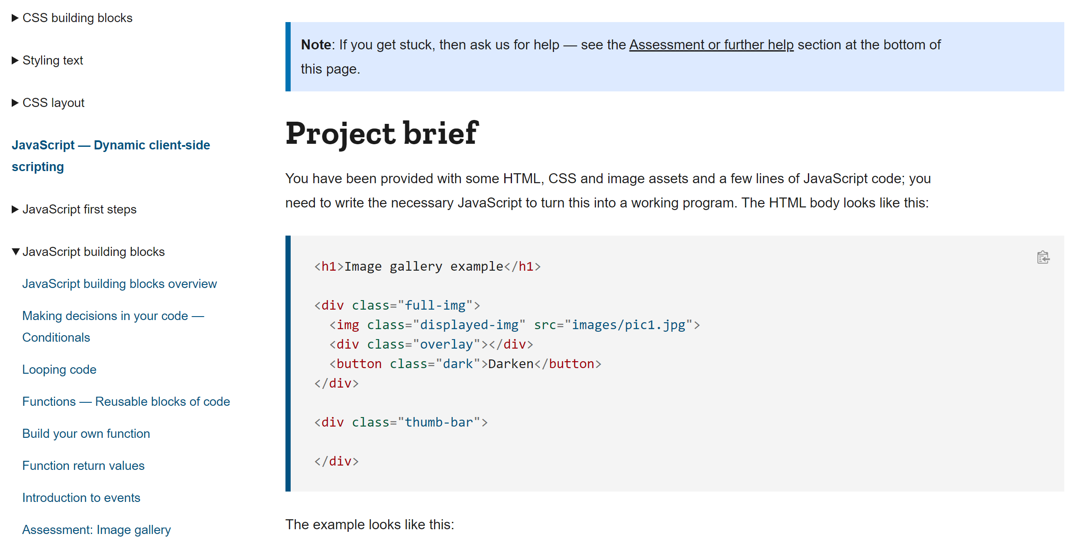
Task: Open Function return values article
Action: pyautogui.click(x=83, y=466)
